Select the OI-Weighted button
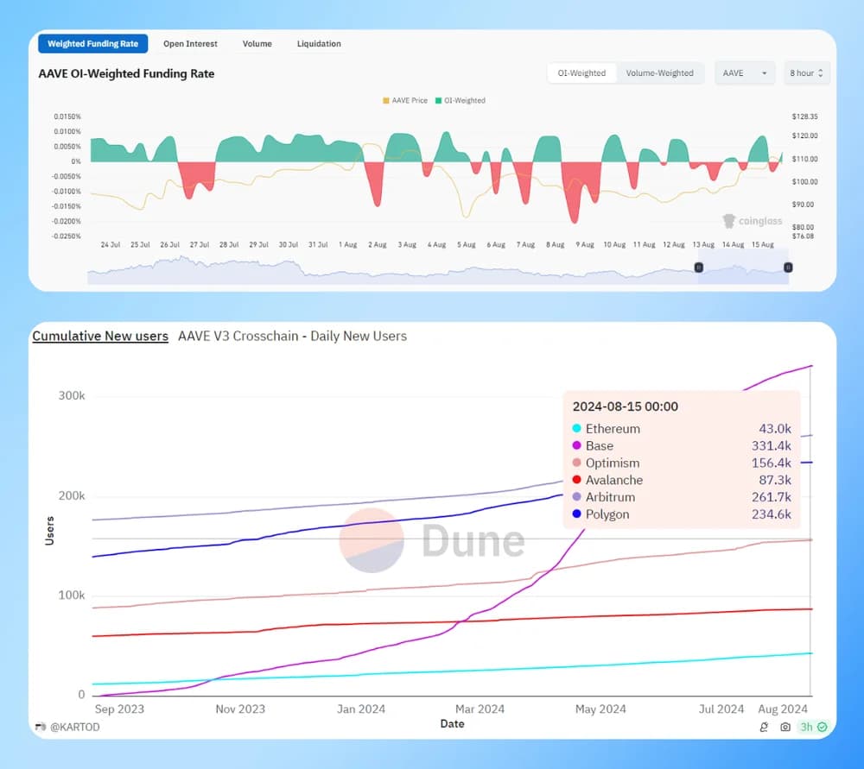Screen dimensions: 864x769 click(581, 73)
